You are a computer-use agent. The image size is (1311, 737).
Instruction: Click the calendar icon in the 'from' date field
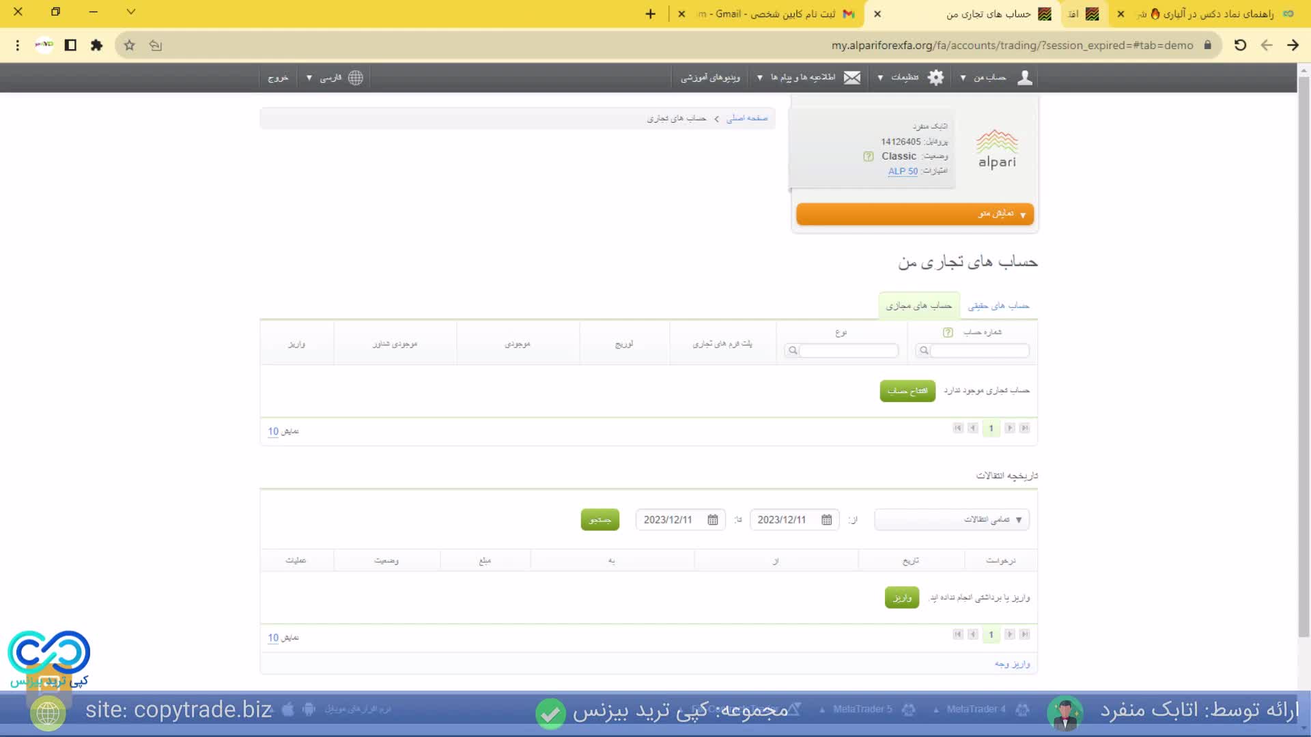coord(826,520)
